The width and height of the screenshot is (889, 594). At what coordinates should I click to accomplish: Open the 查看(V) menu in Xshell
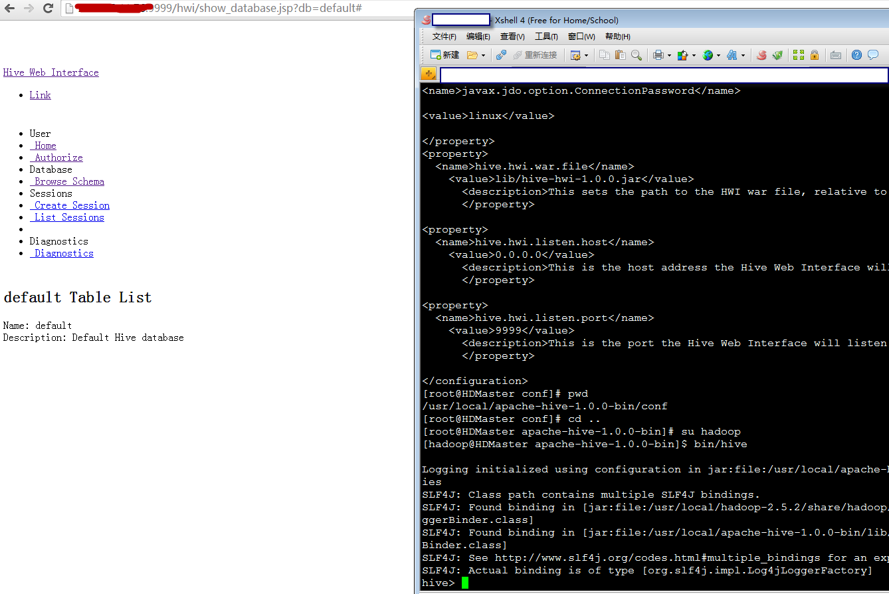pyautogui.click(x=512, y=37)
